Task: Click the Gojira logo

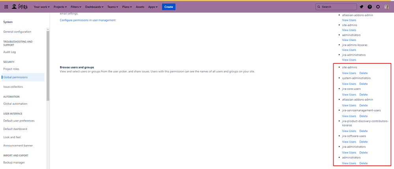Action: [20, 7]
